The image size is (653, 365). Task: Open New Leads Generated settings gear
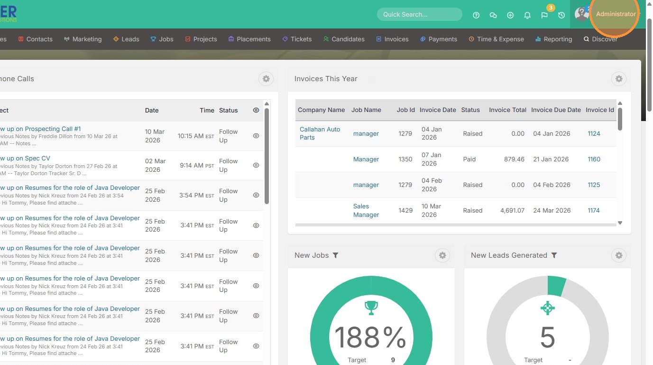(x=618, y=255)
